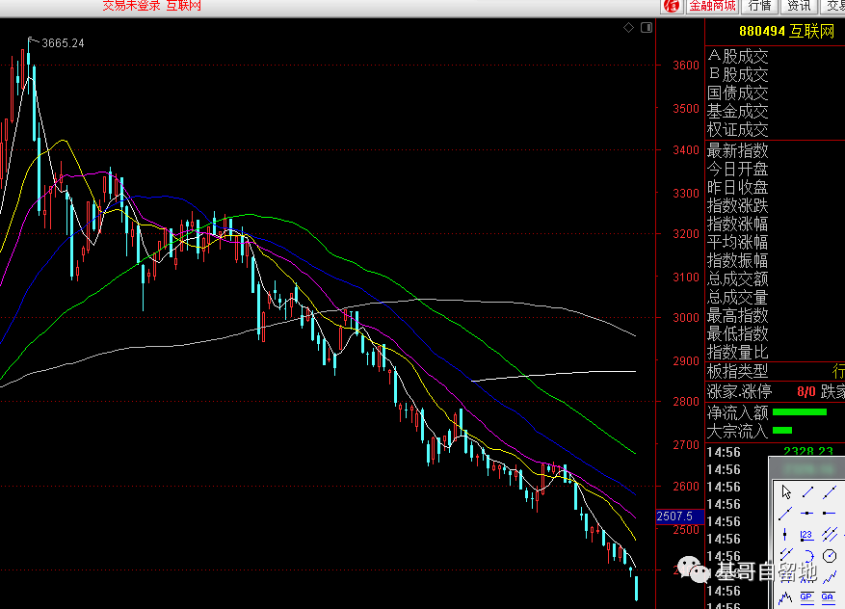Click the 2600 price axis label
This screenshot has width=845, height=609.
pos(686,486)
